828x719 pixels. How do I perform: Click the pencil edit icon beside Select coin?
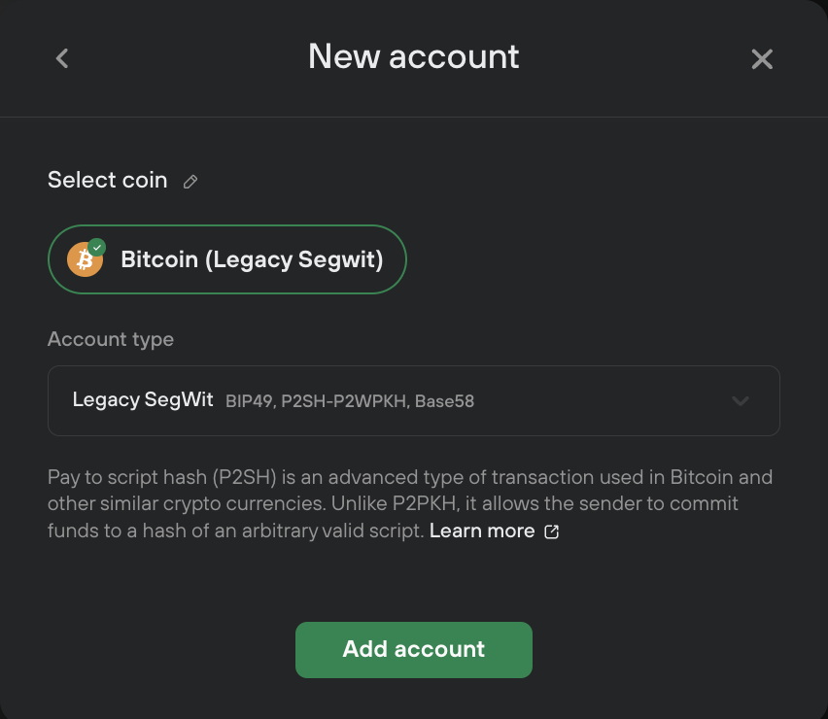[x=190, y=182]
